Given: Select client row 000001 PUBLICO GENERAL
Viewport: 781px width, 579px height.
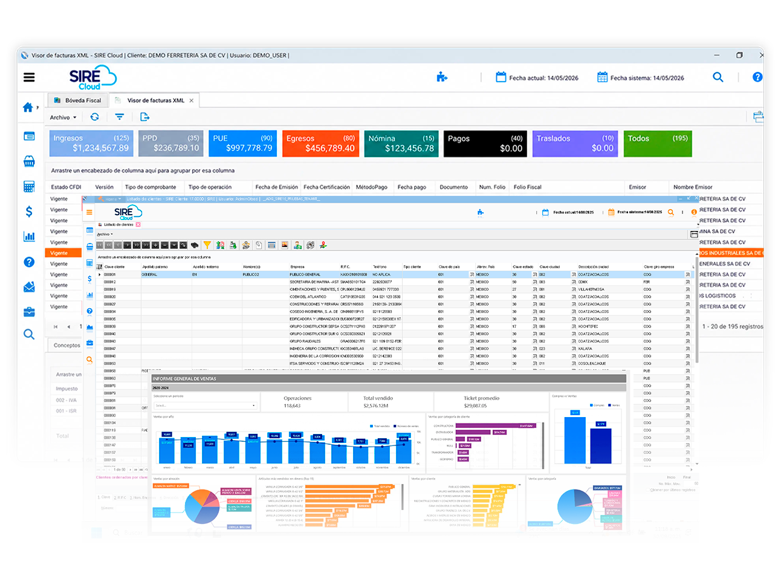Looking at the screenshot, I should coord(394,274).
